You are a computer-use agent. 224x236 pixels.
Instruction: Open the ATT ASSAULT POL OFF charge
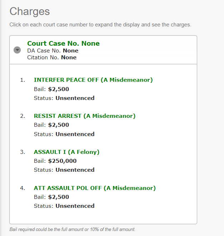95,188
